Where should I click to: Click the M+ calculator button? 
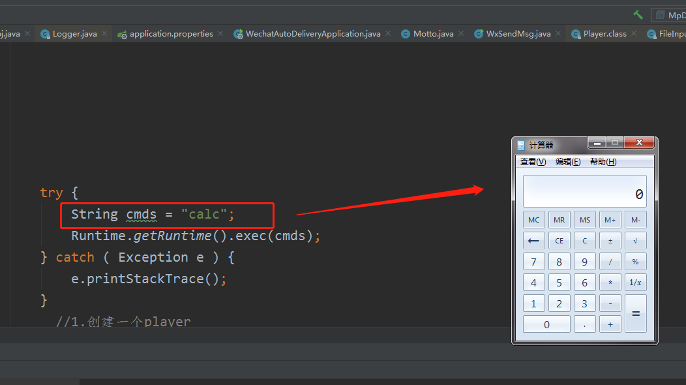[x=610, y=220]
